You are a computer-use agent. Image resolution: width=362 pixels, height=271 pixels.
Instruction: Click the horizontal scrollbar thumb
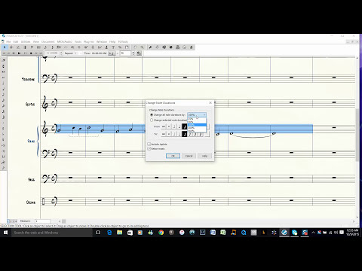[x=64, y=221]
